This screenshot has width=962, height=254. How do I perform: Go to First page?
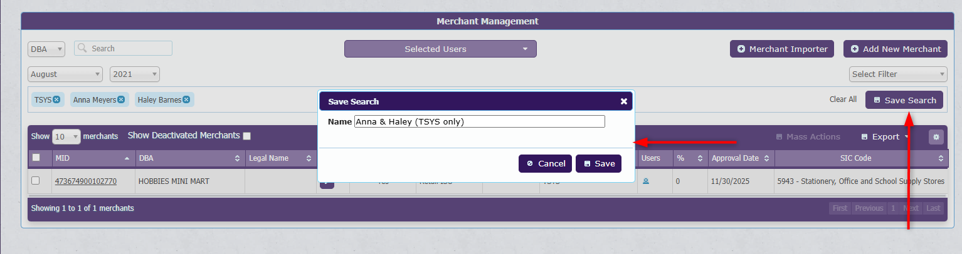[840, 208]
